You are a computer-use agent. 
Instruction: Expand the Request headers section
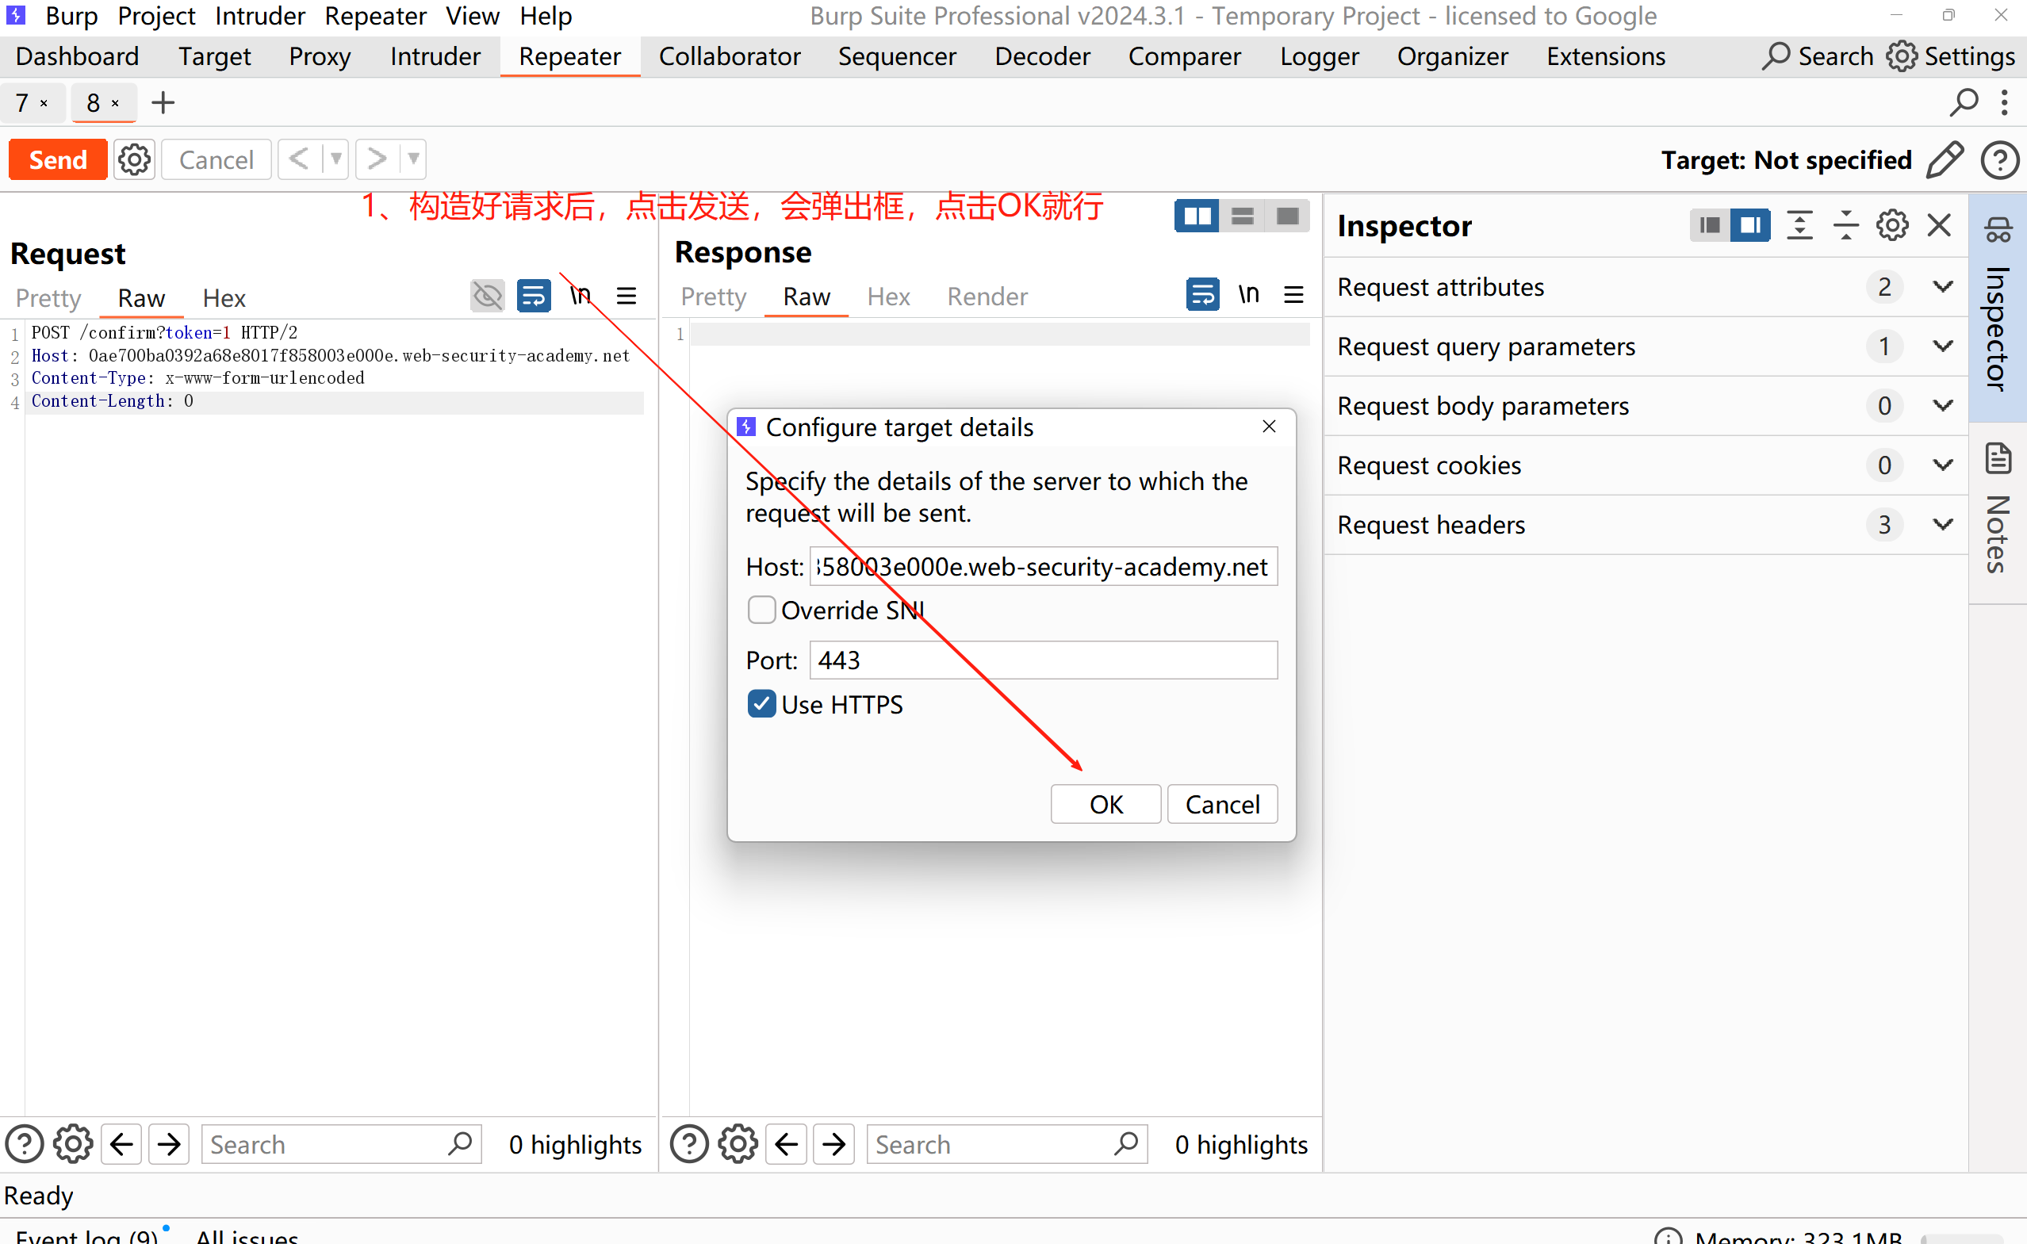(1943, 525)
